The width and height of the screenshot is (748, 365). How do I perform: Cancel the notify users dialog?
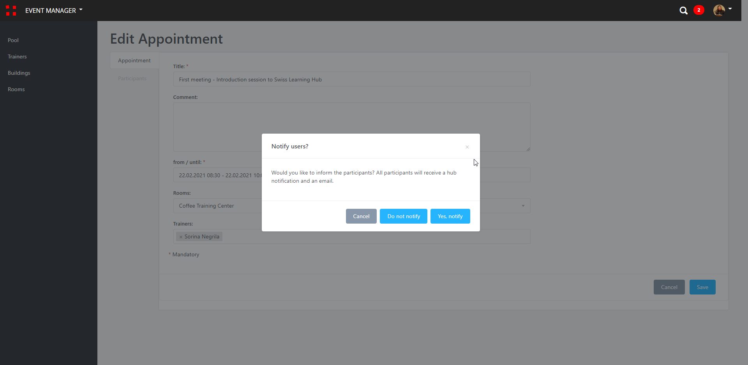[x=361, y=216]
